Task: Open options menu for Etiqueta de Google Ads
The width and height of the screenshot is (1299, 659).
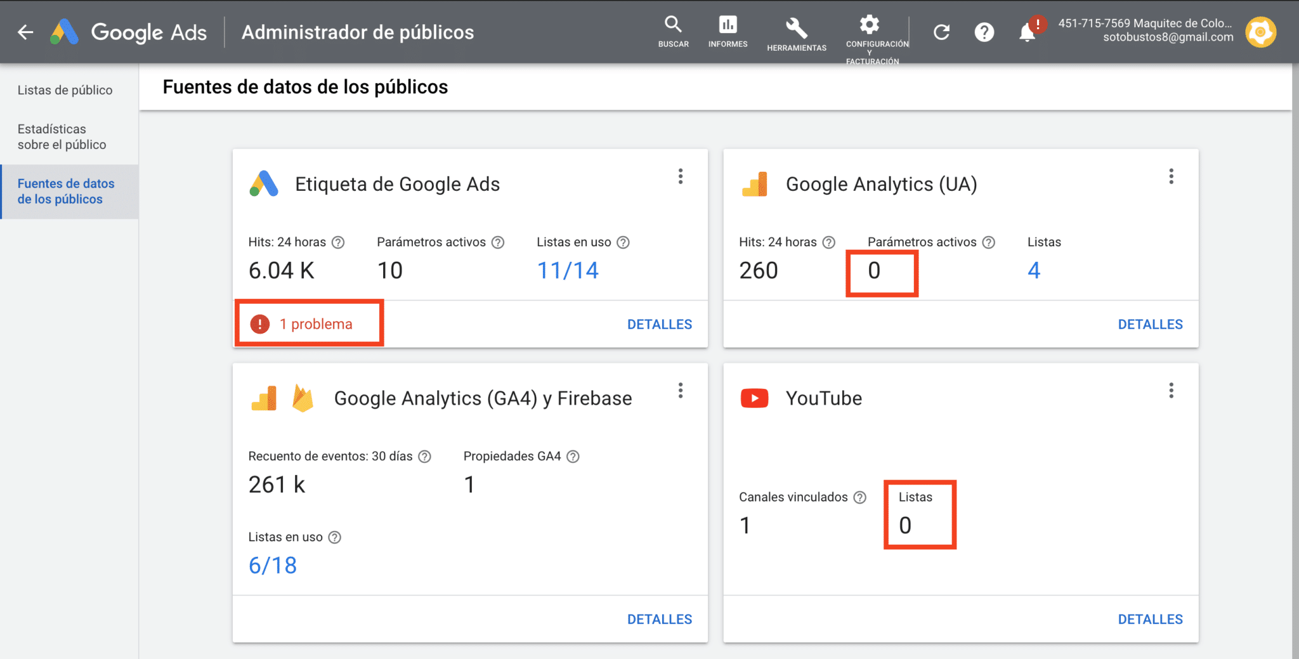Action: pos(681,176)
